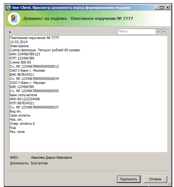Click signer name 'Иванова Дарья Ивановна'
This screenshot has width=174, height=187.
51,158
